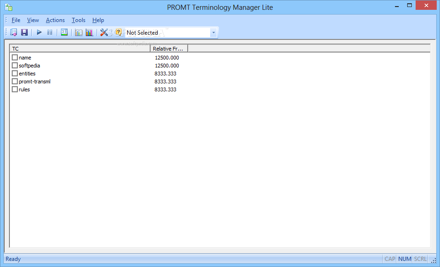Screen dimensions: 440x267
Task: Click the application icon in the title bar
Action: click(8, 7)
